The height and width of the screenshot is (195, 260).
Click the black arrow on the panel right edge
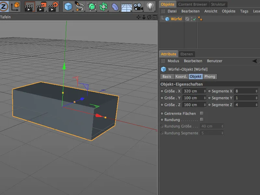[254, 61]
